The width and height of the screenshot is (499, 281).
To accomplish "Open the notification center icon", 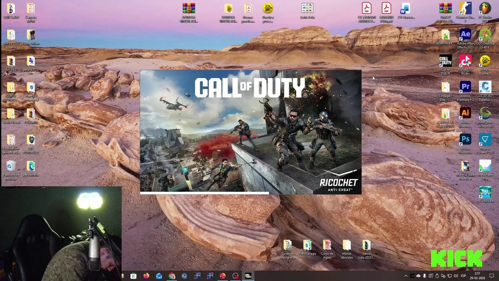I will pyautogui.click(x=492, y=276).
